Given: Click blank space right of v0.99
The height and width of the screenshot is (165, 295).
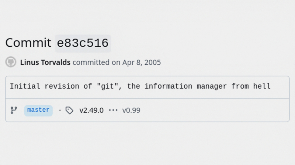Looking at the screenshot, I should pyautogui.click(x=215, y=110).
